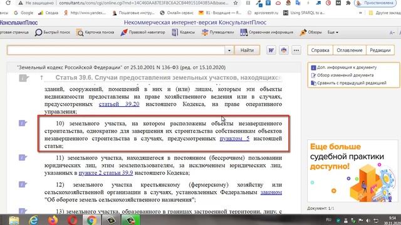Export the document to Word with W icon
The height and width of the screenshot is (225, 401).
271,50
